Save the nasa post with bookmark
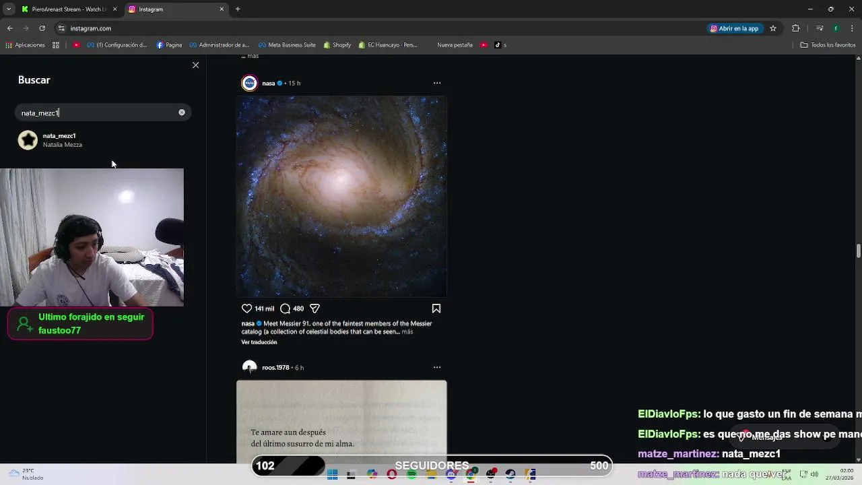 point(436,309)
